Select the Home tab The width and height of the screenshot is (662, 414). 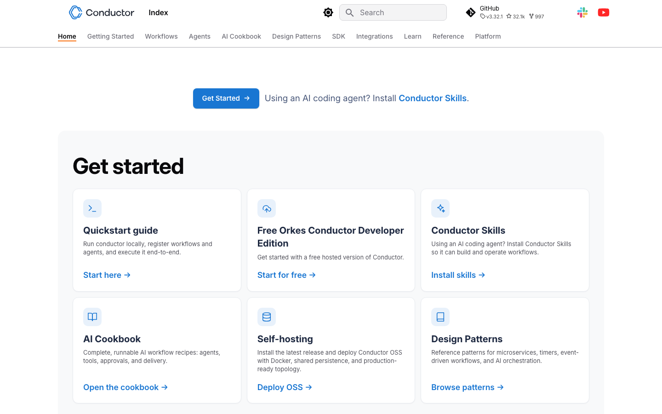[x=67, y=36]
